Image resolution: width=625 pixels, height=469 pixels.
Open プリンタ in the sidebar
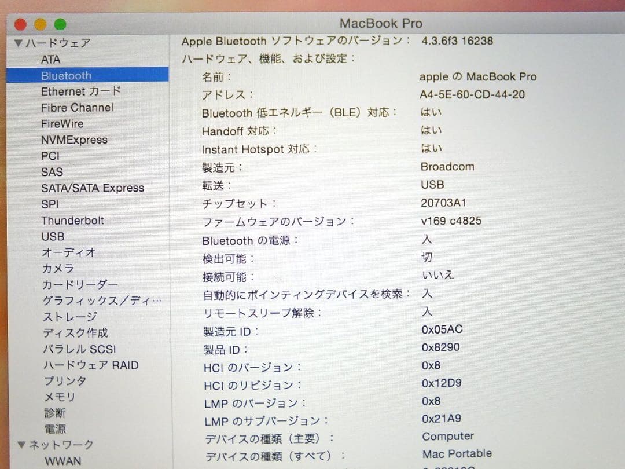point(65,381)
